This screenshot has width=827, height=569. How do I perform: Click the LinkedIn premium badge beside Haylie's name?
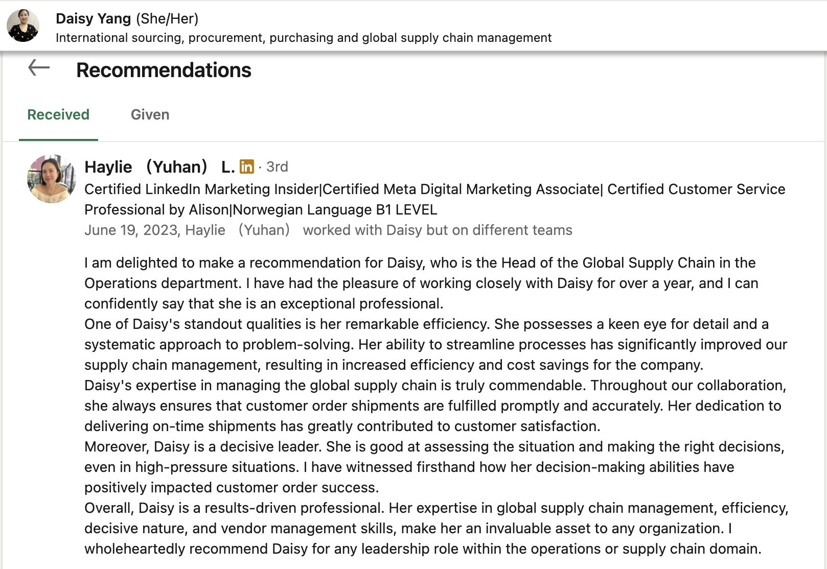(x=246, y=167)
